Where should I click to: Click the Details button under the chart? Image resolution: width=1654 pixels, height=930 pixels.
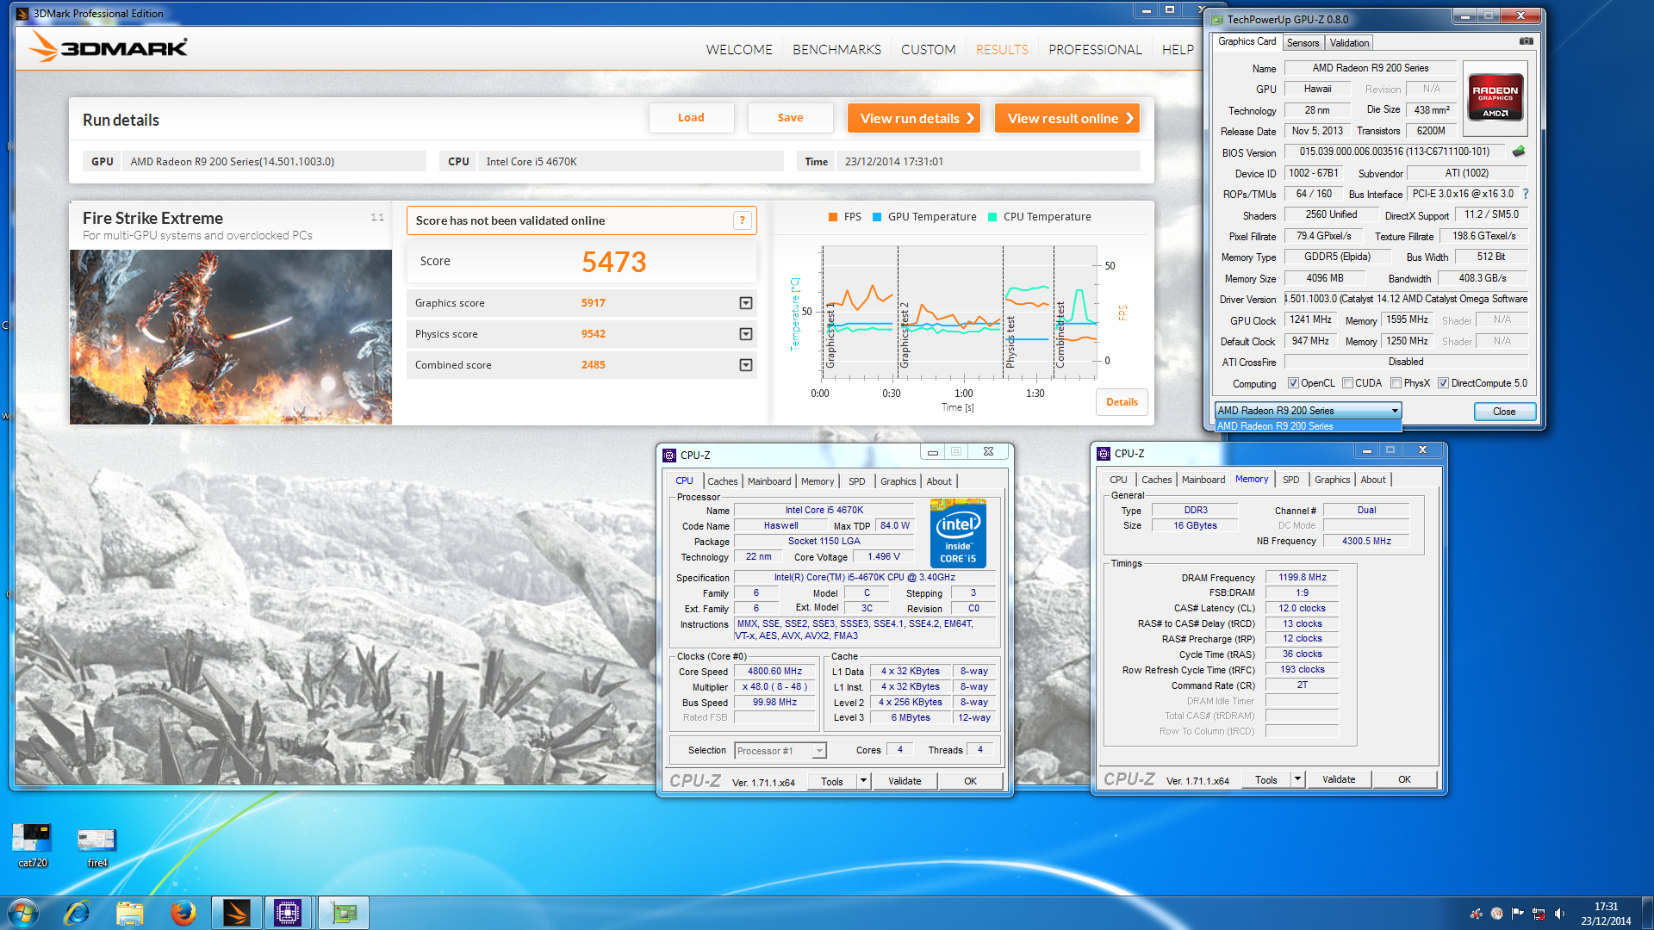pos(1122,402)
